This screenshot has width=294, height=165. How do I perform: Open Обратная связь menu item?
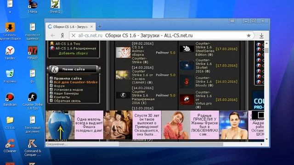pos(67,101)
